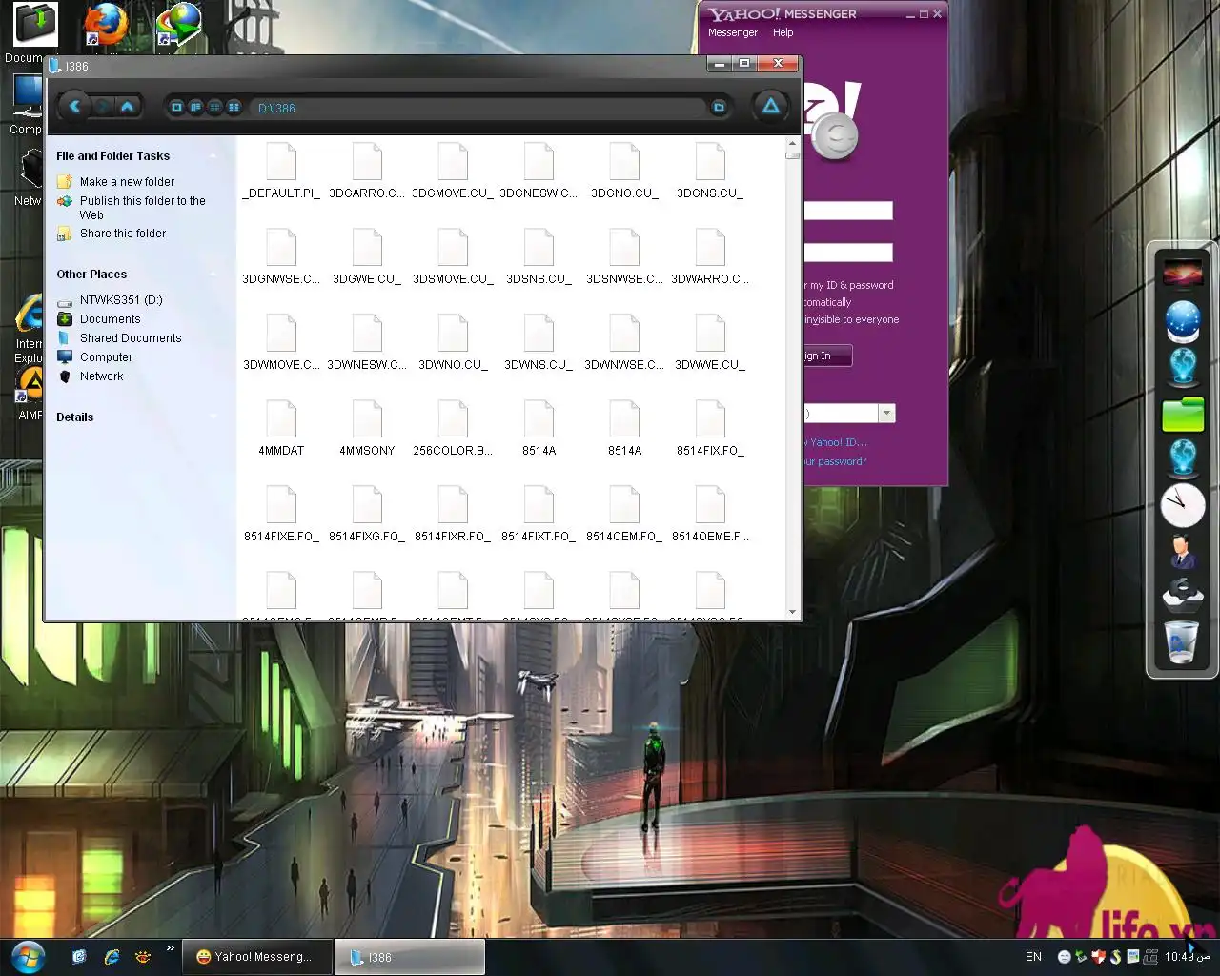This screenshot has width=1220, height=976.
Task: Click the go button beside the address bar
Action: coord(719,108)
